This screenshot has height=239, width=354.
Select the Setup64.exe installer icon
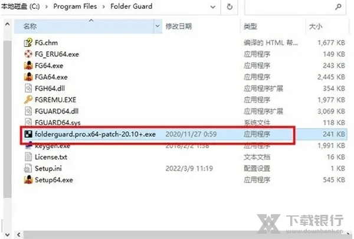coord(28,180)
